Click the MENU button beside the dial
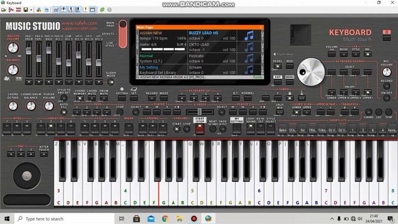The image size is (398, 224). [x=289, y=82]
